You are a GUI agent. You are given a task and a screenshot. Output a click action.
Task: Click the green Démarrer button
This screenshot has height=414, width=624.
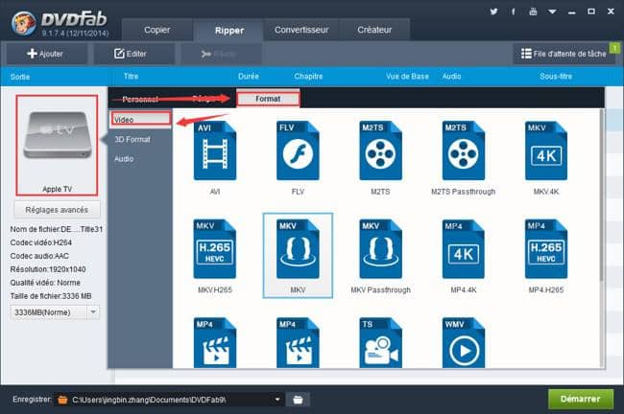point(581,399)
